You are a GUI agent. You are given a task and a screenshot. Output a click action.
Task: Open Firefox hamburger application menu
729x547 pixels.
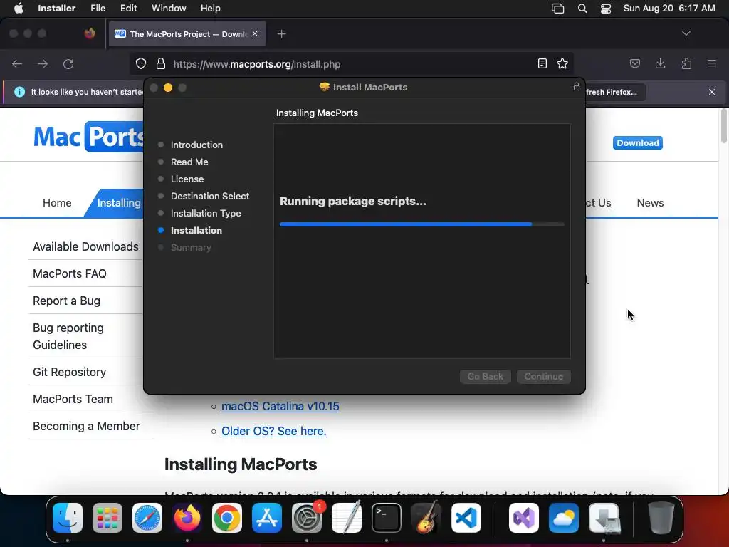(712, 63)
